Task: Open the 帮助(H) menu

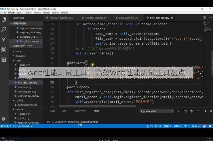Action: pos(64,12)
